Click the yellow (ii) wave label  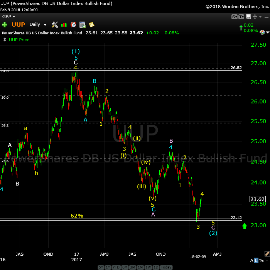137,138
